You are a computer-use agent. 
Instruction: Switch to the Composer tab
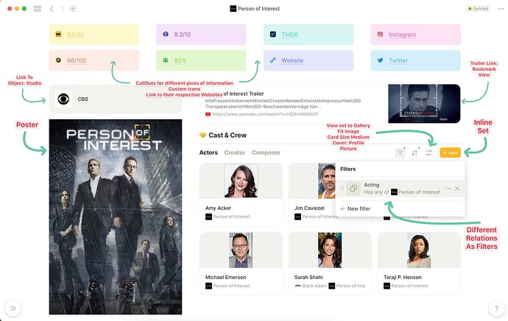coord(266,152)
